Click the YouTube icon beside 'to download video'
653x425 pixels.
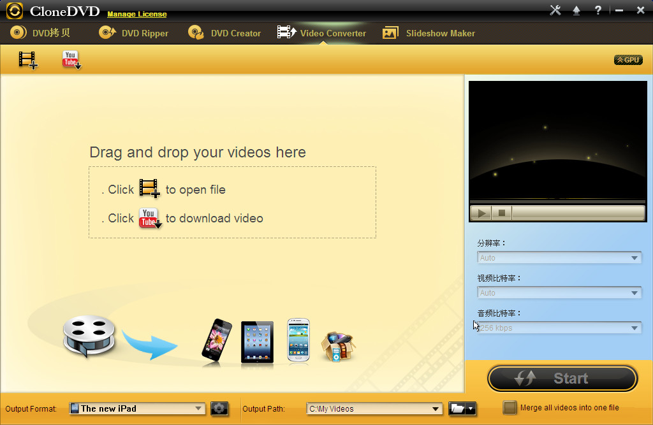(x=150, y=218)
